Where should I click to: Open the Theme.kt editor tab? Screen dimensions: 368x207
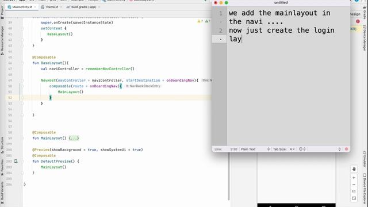coord(52,7)
